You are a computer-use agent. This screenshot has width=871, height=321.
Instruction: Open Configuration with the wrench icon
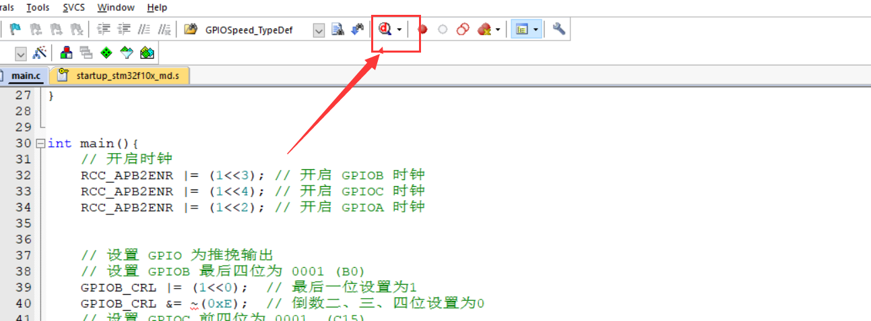tap(558, 30)
